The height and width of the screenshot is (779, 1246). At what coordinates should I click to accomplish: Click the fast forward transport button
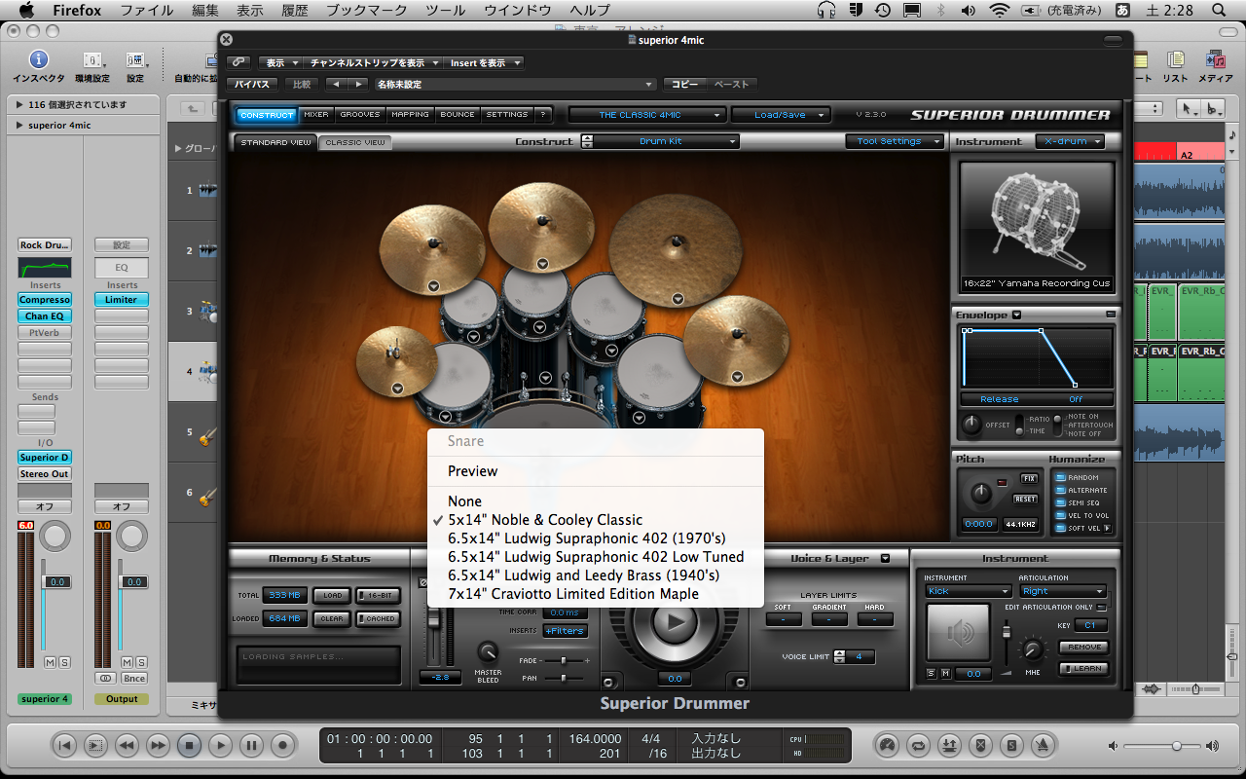coord(158,746)
